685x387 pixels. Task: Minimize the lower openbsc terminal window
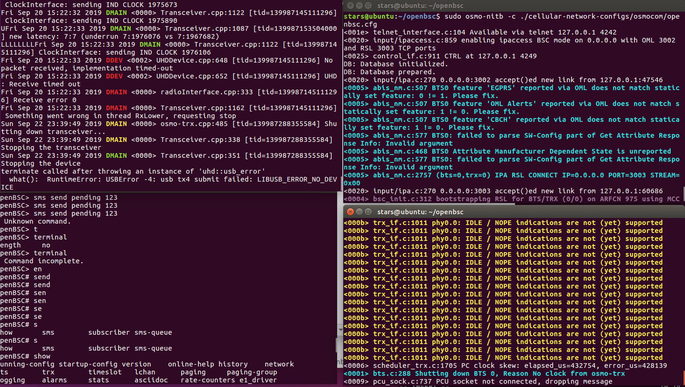[x=359, y=212]
